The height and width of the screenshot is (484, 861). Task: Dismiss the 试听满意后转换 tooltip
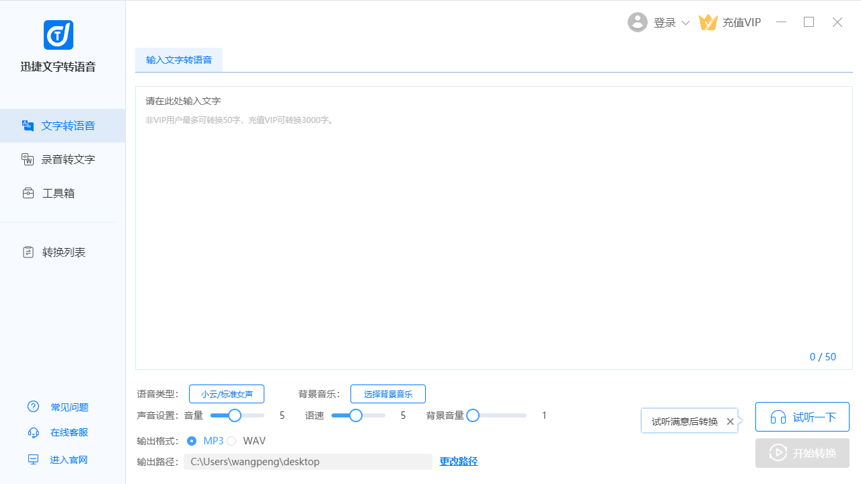[731, 421]
